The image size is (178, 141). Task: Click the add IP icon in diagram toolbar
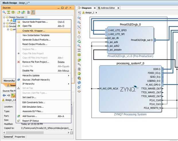(79, 60)
